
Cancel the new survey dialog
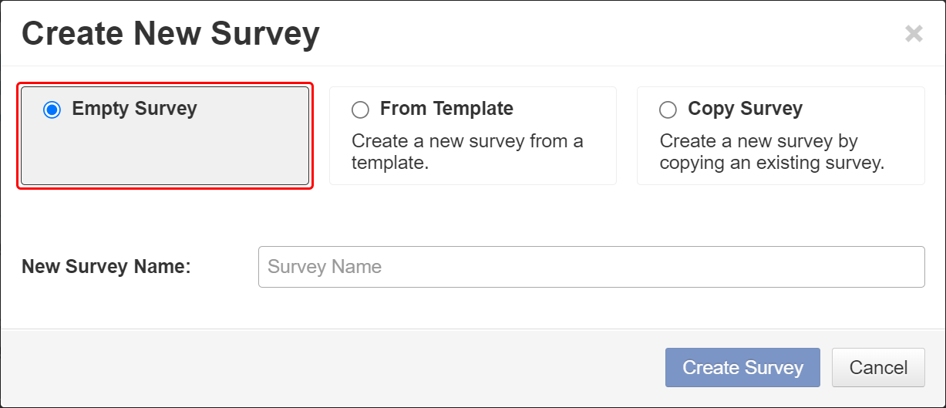878,368
